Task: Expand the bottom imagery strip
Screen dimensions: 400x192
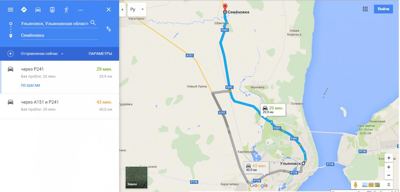Action: click(389, 185)
